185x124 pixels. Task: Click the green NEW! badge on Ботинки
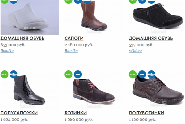click(68, 74)
